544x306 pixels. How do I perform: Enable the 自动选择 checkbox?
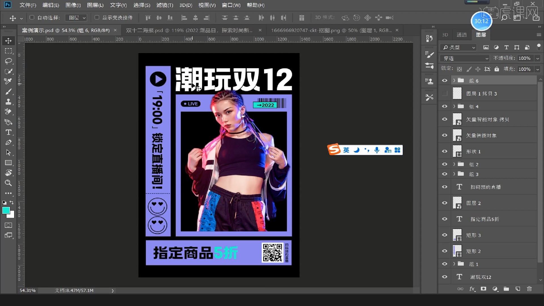[x=32, y=18]
